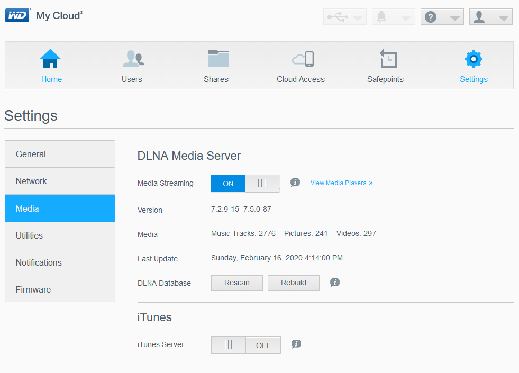Open the Home icon
Screen dimensions: 519x373
click(x=50, y=59)
